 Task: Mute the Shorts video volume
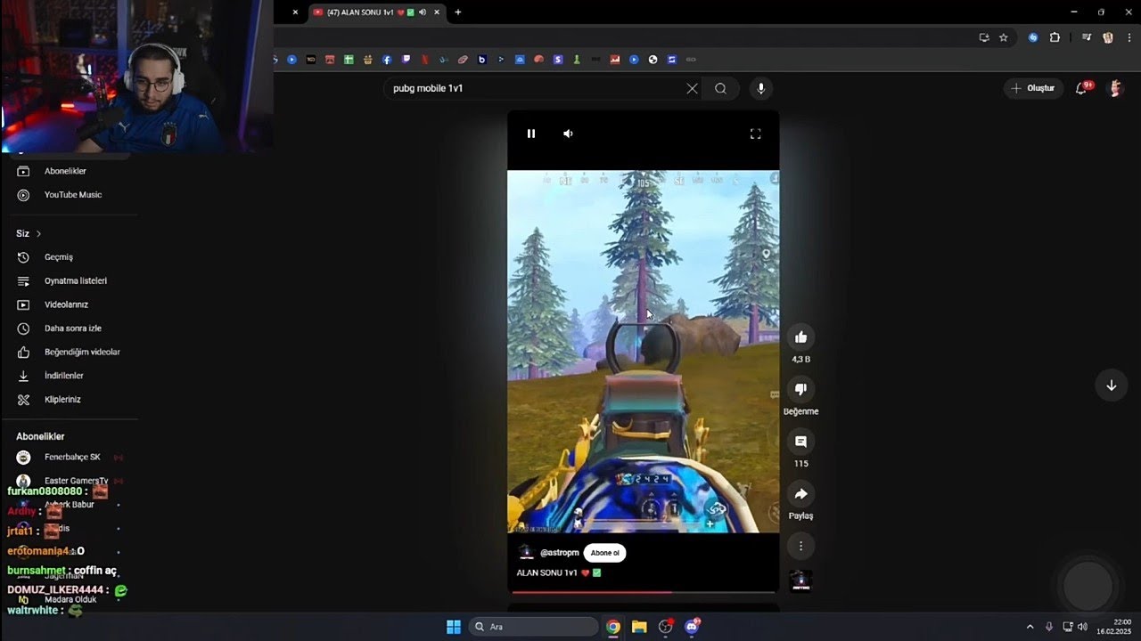point(568,134)
